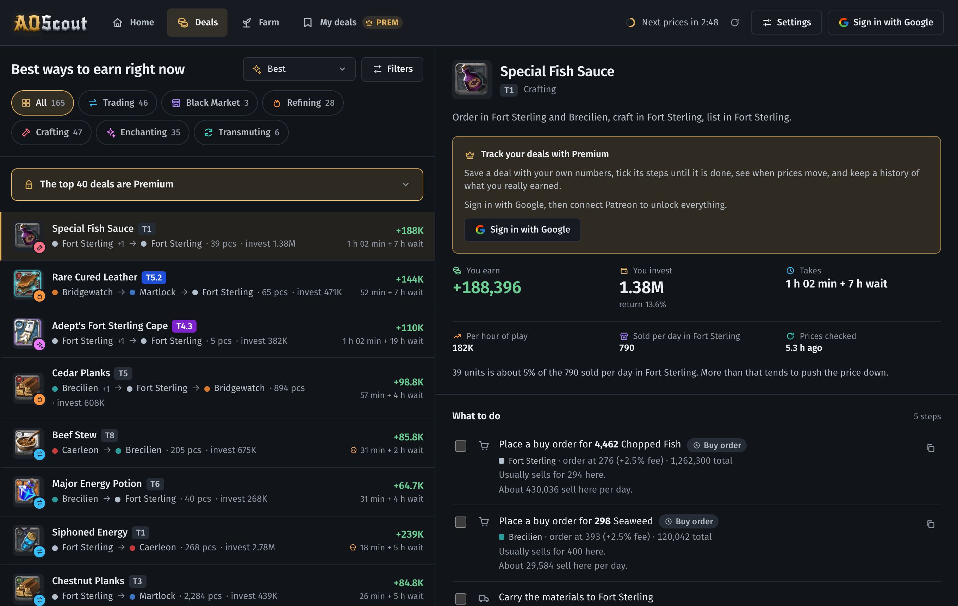Image resolution: width=958 pixels, height=606 pixels.
Task: Tick the Chopped Fish buy order checkbox
Action: pyautogui.click(x=460, y=446)
